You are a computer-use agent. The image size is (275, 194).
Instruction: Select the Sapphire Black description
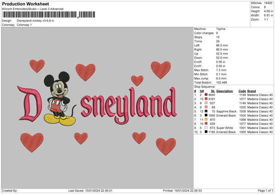[x=226, y=112]
